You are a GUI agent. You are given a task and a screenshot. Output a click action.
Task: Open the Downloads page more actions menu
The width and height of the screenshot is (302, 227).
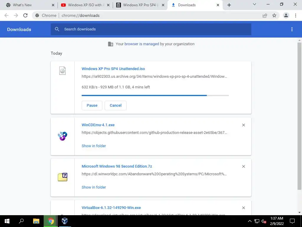(x=292, y=29)
